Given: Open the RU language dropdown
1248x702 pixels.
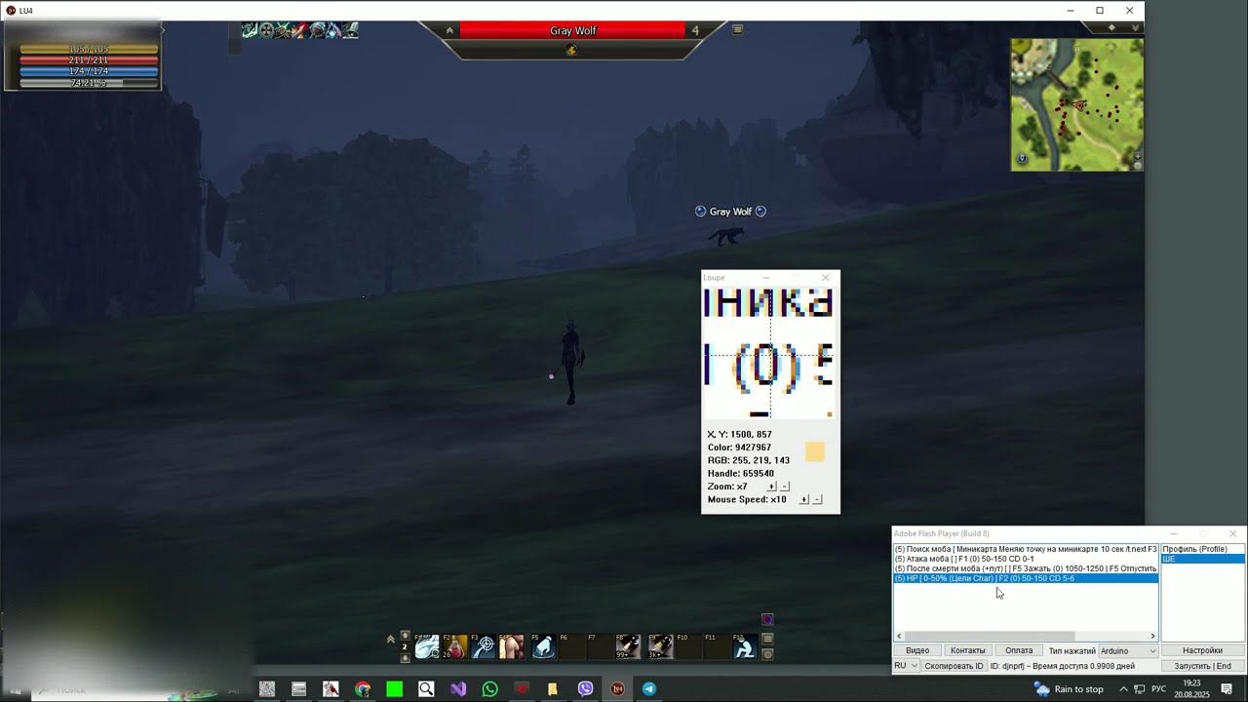Looking at the screenshot, I should point(906,666).
